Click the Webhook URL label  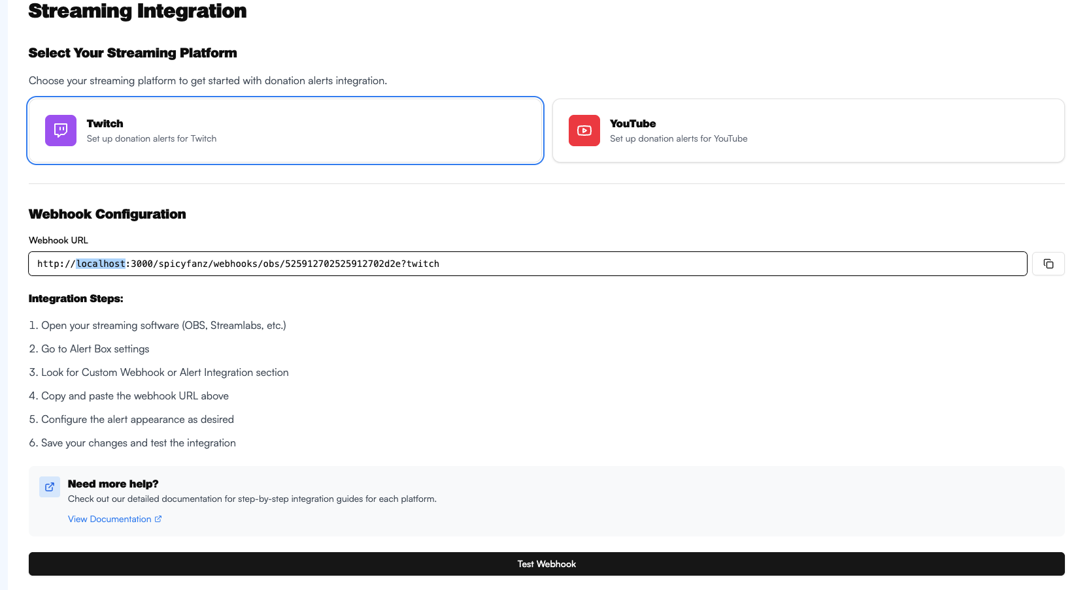click(x=58, y=240)
